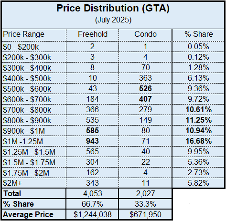Select the Freehold column header
226x221 pixels.
[93, 34]
